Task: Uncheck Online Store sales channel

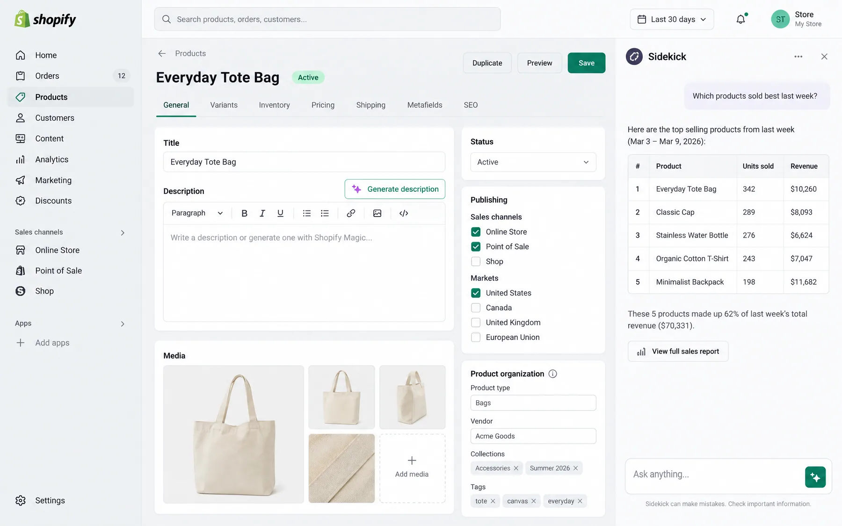Action: point(476,232)
